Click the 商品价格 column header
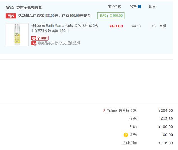This screenshot has height=150, width=178. 114,7
